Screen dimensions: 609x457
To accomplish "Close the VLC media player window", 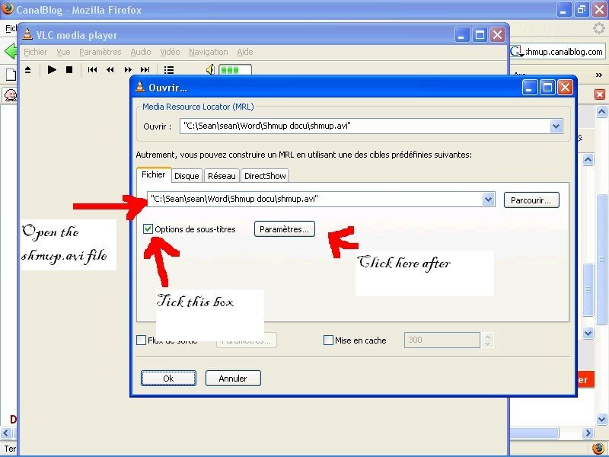I will (497, 35).
